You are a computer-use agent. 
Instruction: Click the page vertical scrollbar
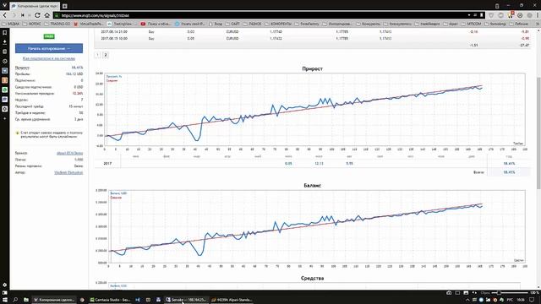pyautogui.click(x=538, y=133)
